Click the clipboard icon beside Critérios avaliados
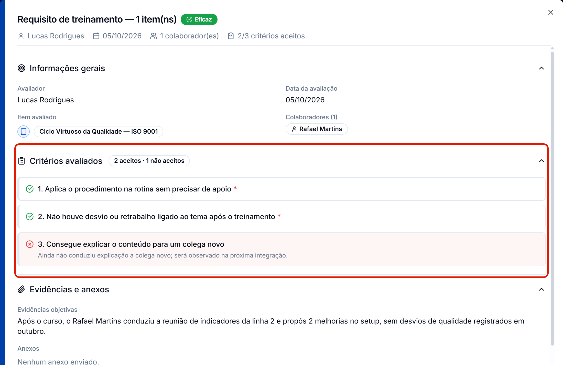563x365 pixels. point(21,161)
